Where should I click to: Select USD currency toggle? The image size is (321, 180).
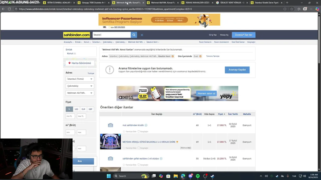(76, 109)
